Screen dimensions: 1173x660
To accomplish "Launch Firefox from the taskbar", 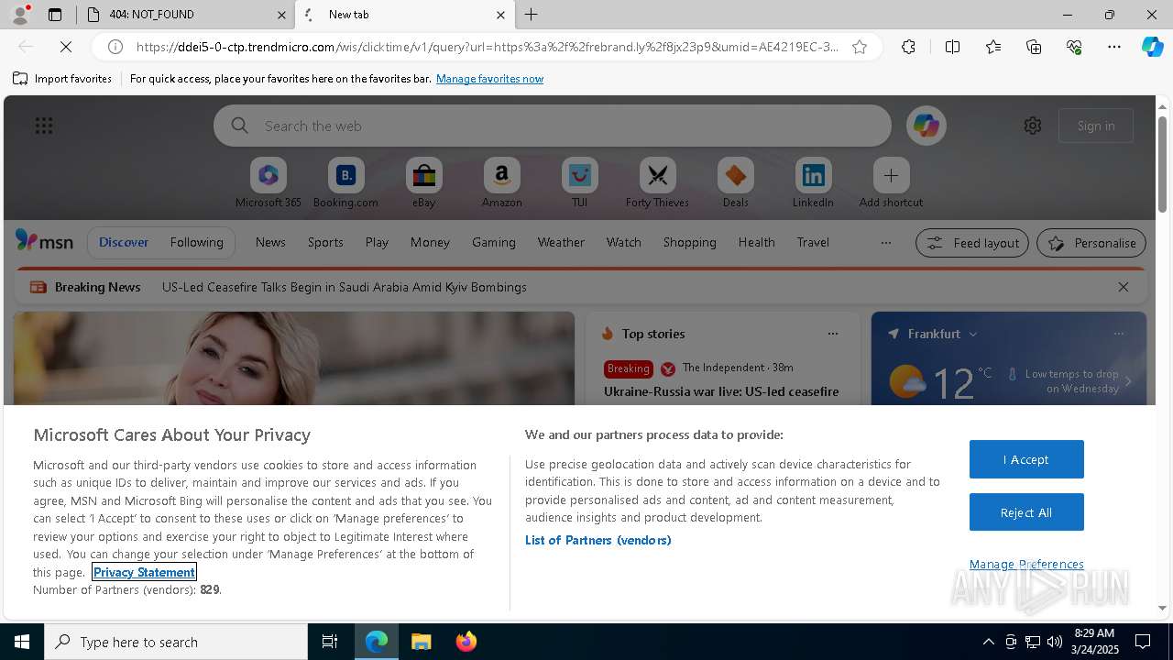I will tap(466, 642).
